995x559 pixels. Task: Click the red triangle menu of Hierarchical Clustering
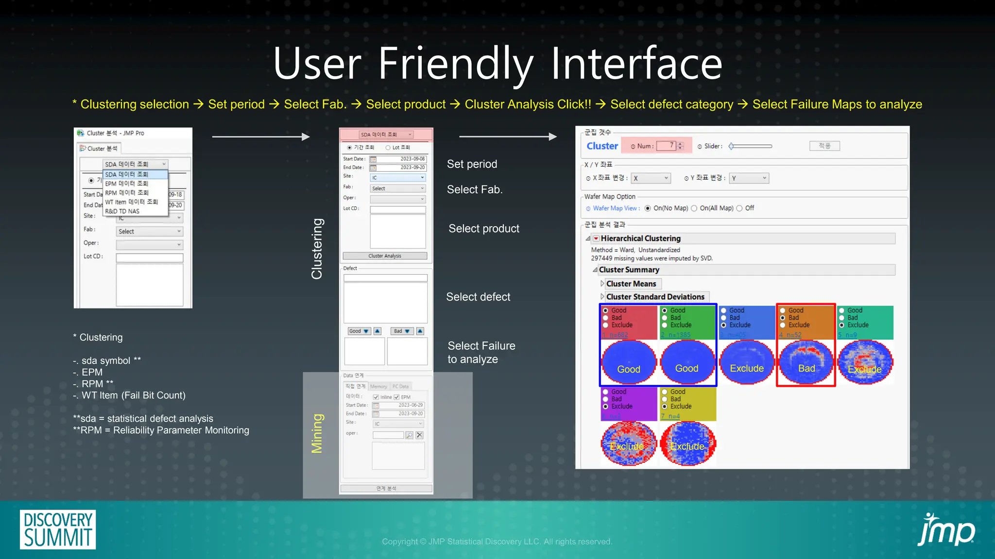tap(596, 239)
